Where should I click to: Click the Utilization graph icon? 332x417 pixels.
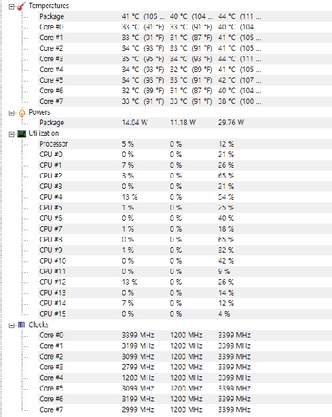coord(22,134)
